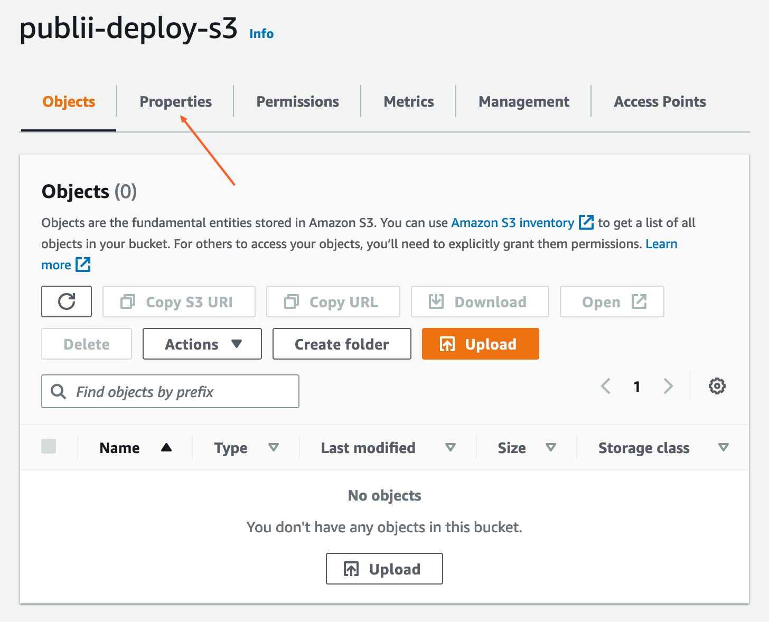Focus the Find objects by prefix field

(x=180, y=391)
